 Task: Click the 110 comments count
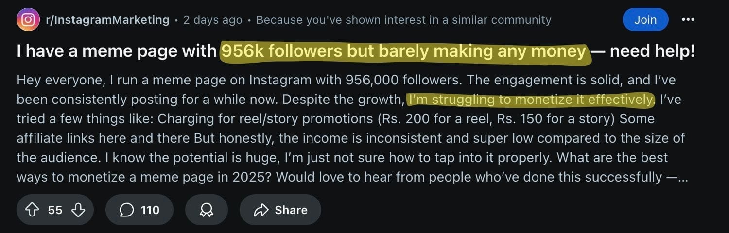[150, 210]
